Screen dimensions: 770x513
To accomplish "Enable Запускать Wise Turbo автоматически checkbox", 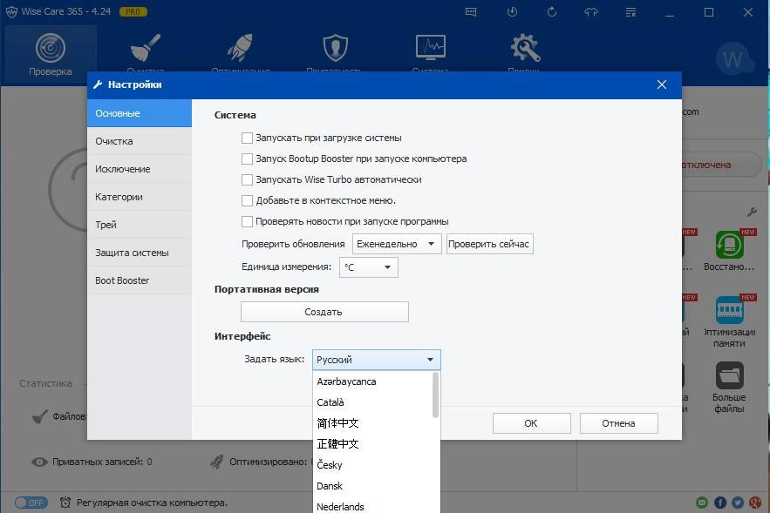I will 247,179.
